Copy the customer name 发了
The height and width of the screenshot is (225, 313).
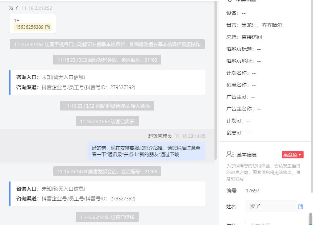[x=300, y=207]
